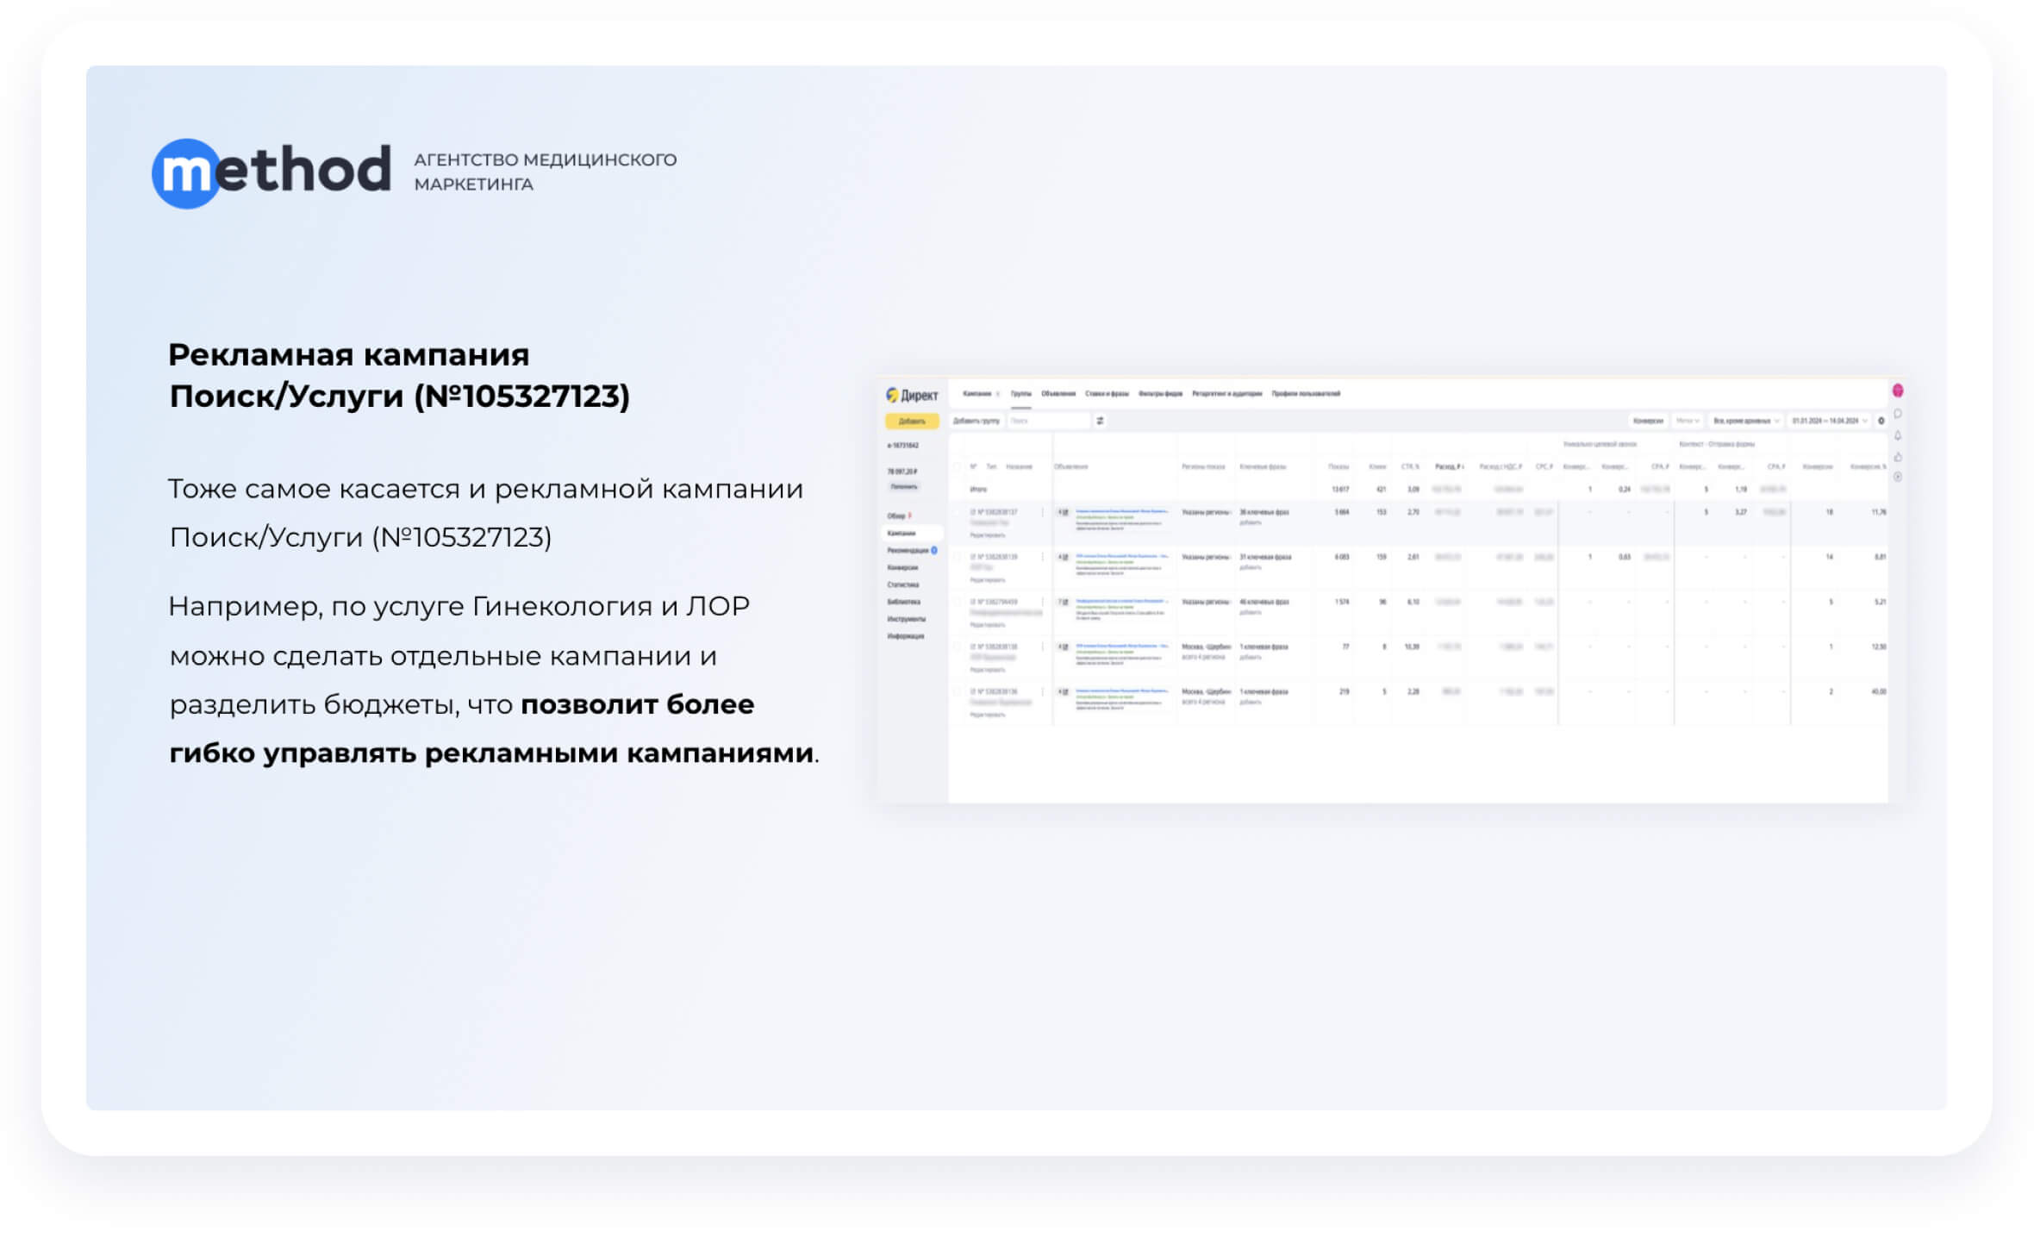Check the row with 1 574 impressions
Screen dimensions: 2034x1250
tap(958, 602)
